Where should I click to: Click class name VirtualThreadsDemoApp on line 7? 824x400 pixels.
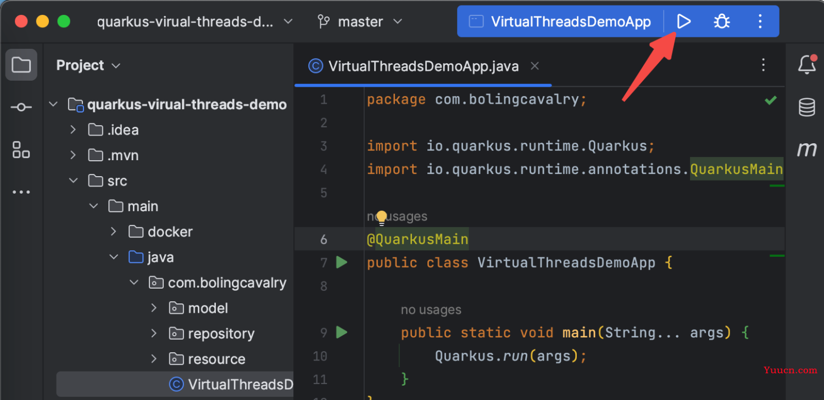(566, 262)
